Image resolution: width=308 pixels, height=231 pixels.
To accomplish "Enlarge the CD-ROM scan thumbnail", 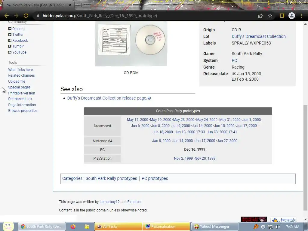I will click(131, 44).
